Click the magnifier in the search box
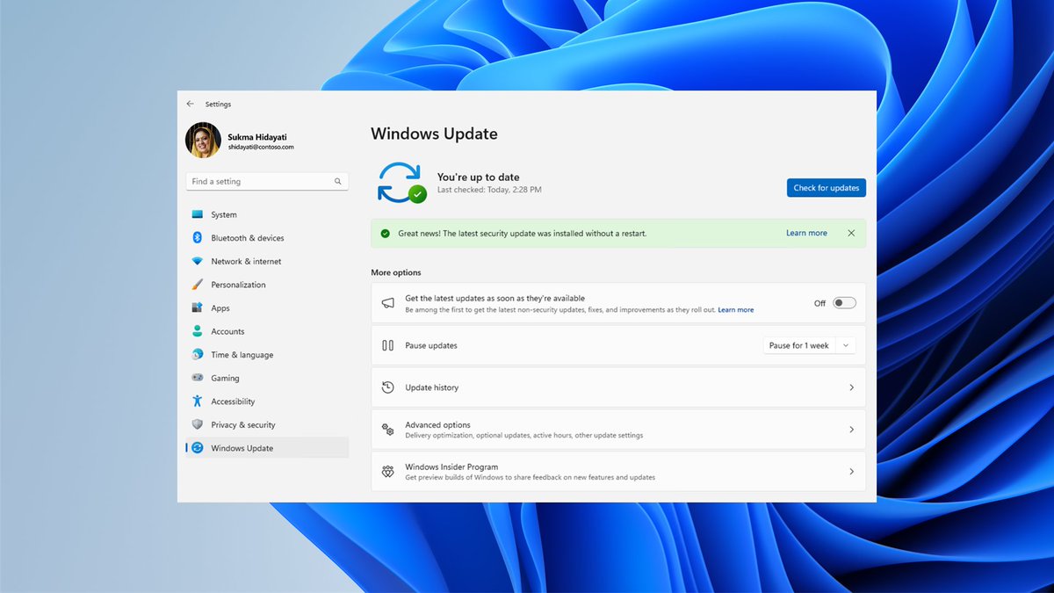 click(337, 181)
